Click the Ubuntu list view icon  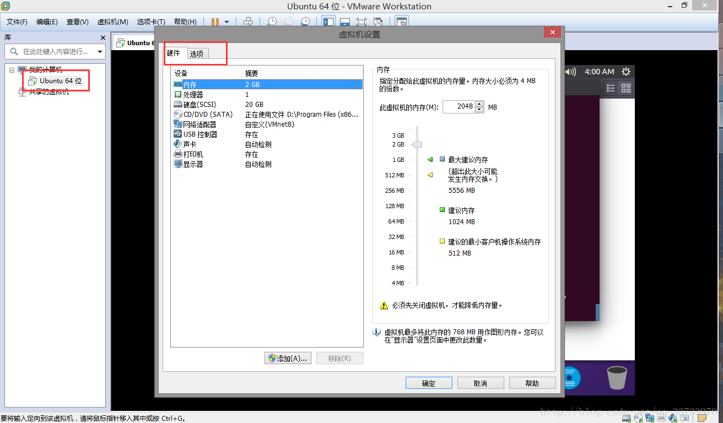(611, 88)
